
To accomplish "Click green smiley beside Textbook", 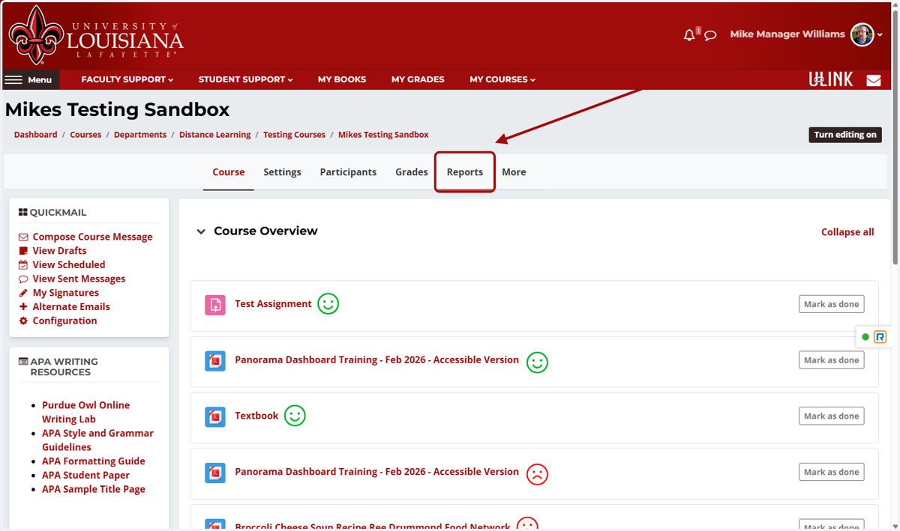I will (x=295, y=416).
